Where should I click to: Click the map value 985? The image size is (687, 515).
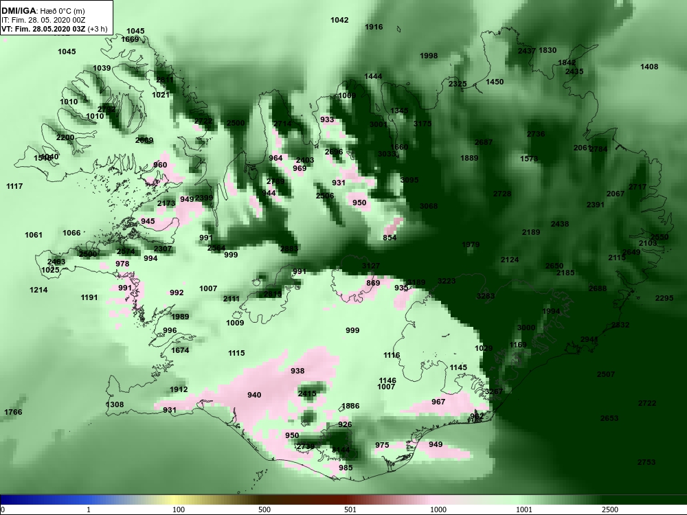pos(346,468)
